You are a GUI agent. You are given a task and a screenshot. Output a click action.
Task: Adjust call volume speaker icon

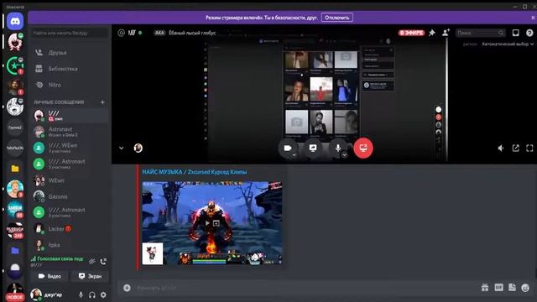(x=501, y=148)
